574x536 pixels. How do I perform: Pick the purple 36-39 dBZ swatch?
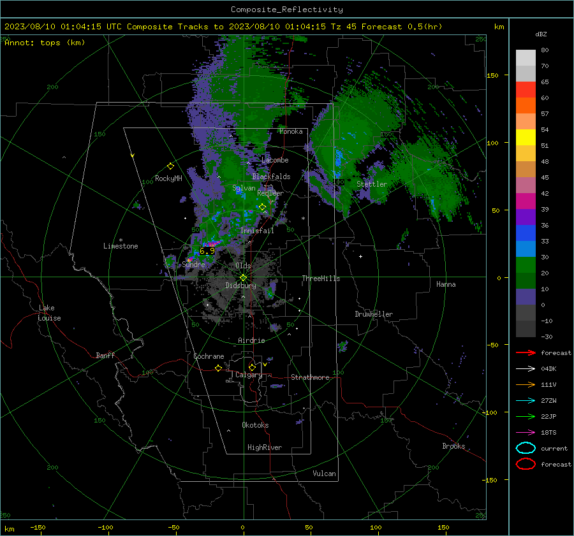(526, 217)
